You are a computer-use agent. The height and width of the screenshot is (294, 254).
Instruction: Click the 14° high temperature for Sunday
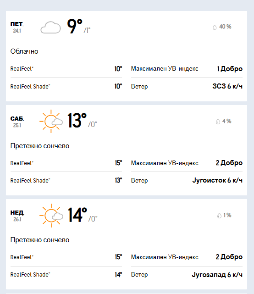(77, 215)
